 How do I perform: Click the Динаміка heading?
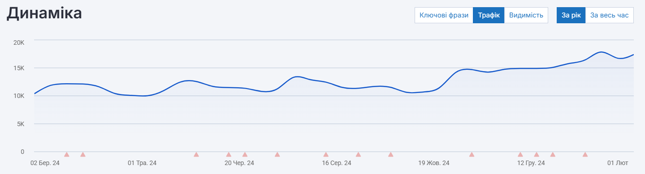[44, 13]
